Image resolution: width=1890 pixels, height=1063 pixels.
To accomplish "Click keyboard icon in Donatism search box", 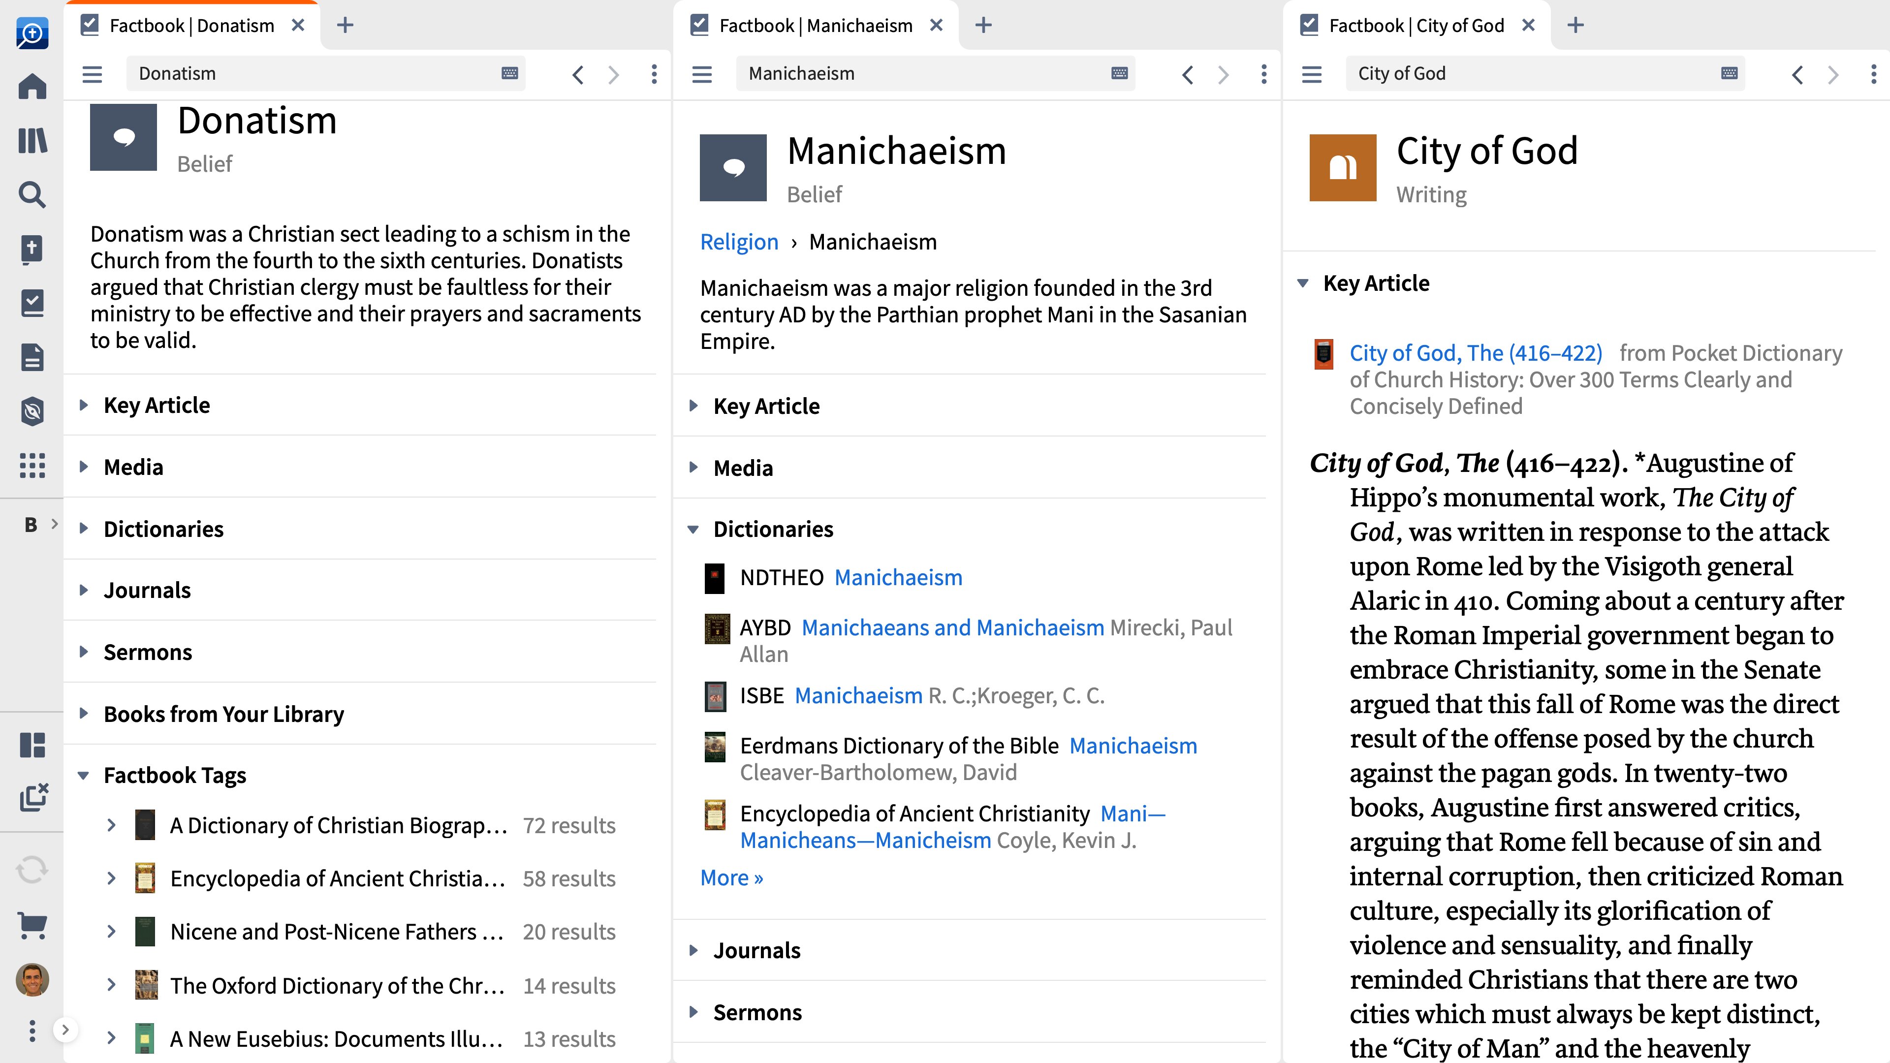I will pyautogui.click(x=510, y=73).
